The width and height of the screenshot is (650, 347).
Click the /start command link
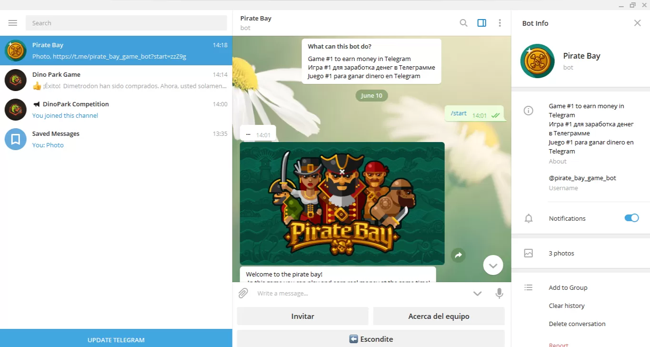click(x=459, y=113)
